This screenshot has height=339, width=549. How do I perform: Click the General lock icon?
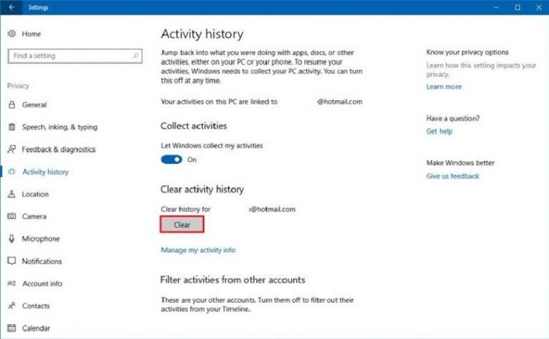(12, 105)
